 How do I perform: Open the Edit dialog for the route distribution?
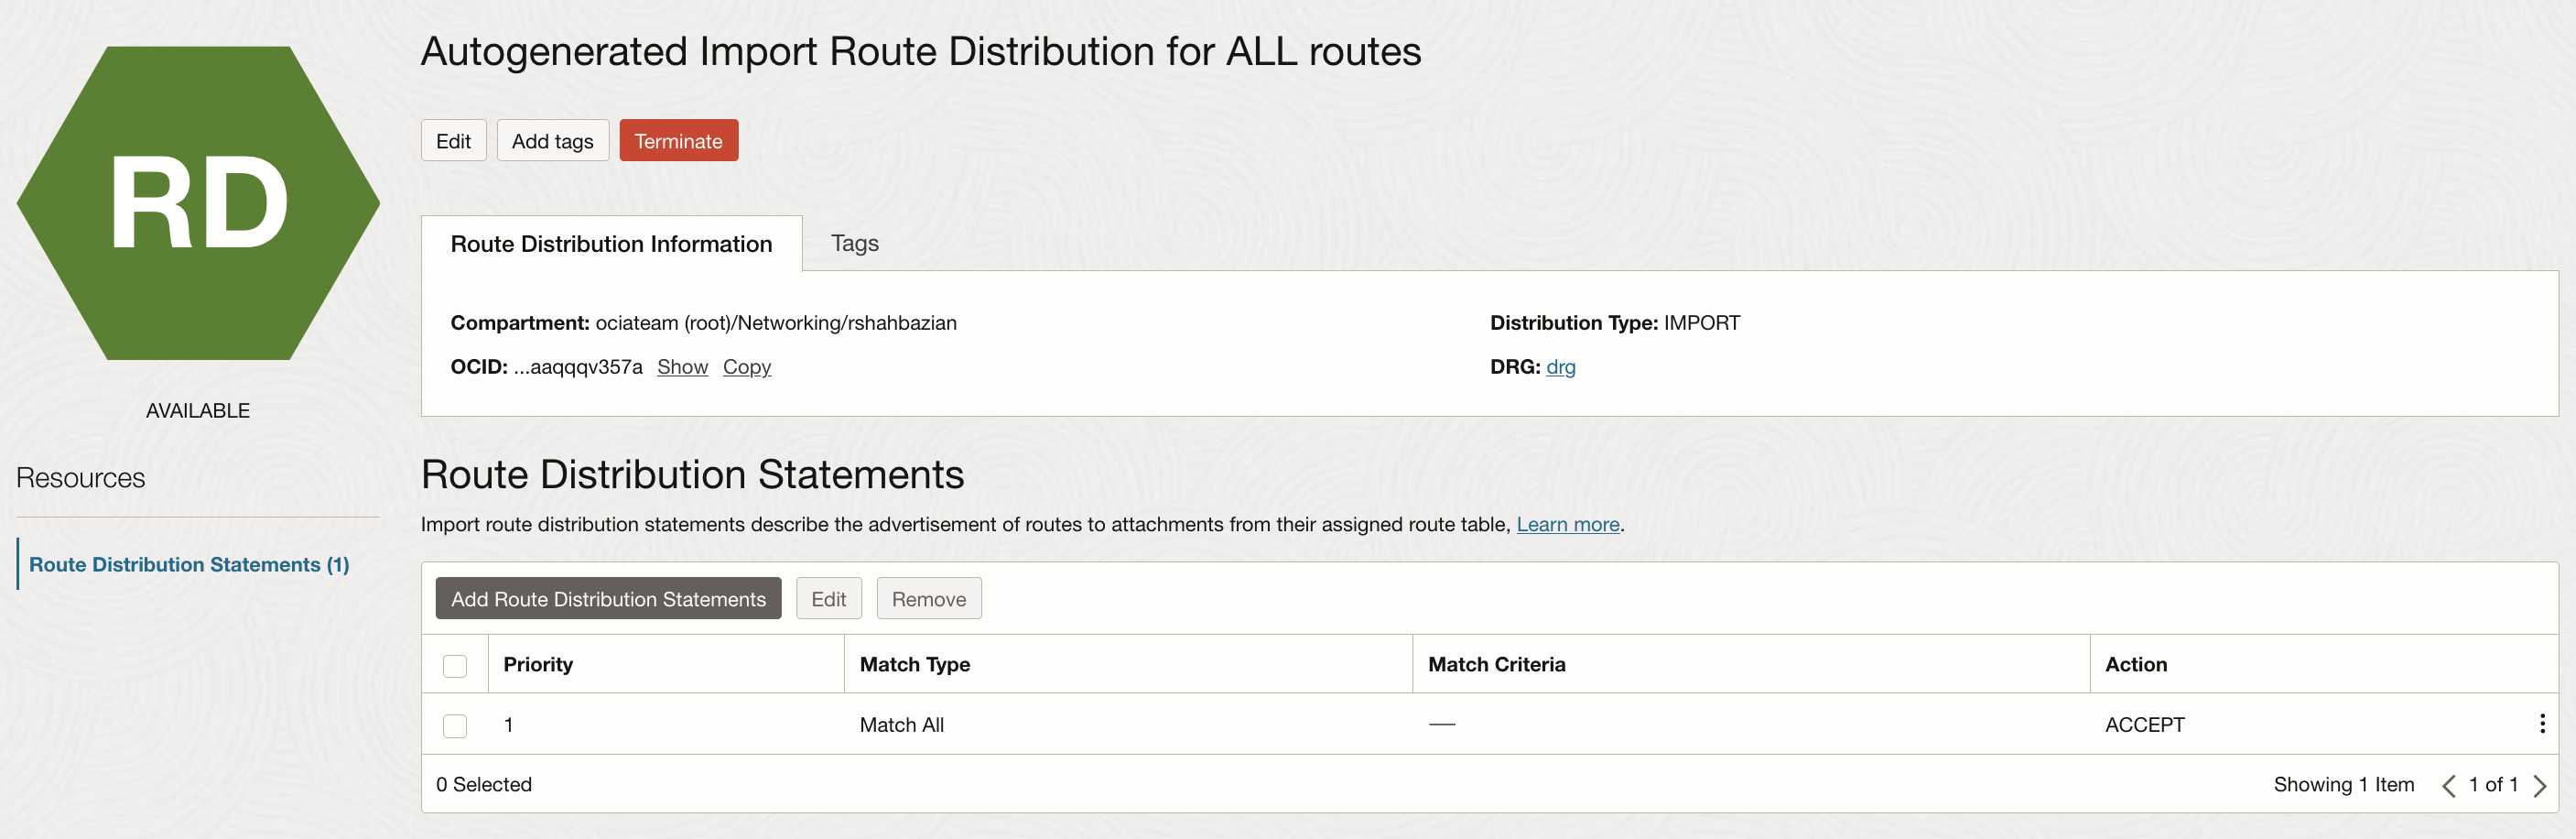[453, 140]
